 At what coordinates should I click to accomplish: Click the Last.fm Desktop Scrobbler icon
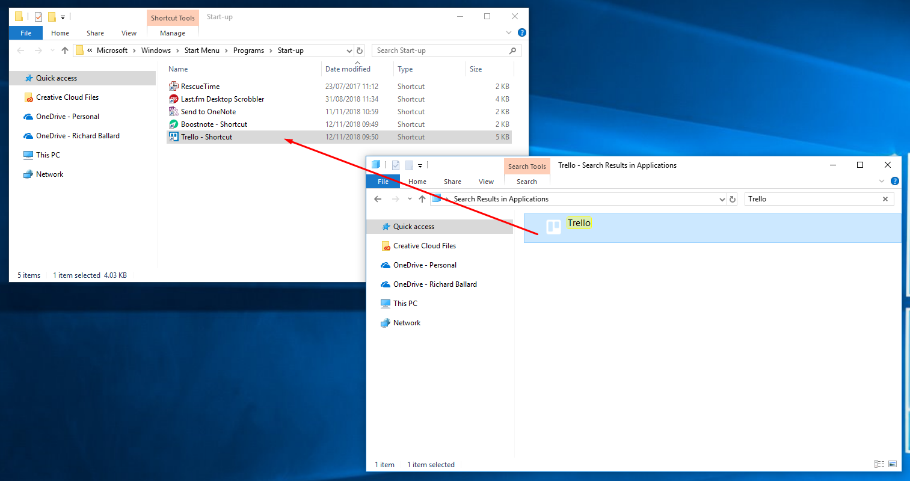pyautogui.click(x=174, y=99)
